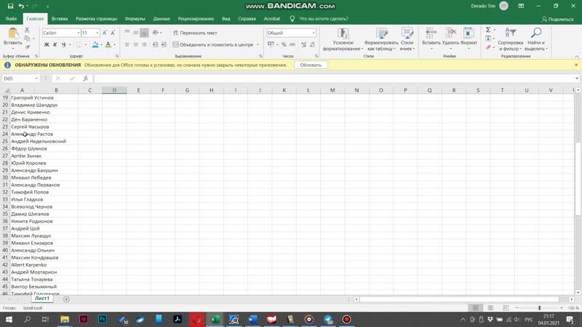Switch to the Формулы ribbon tab
The image size is (582, 327).
(x=135, y=19)
